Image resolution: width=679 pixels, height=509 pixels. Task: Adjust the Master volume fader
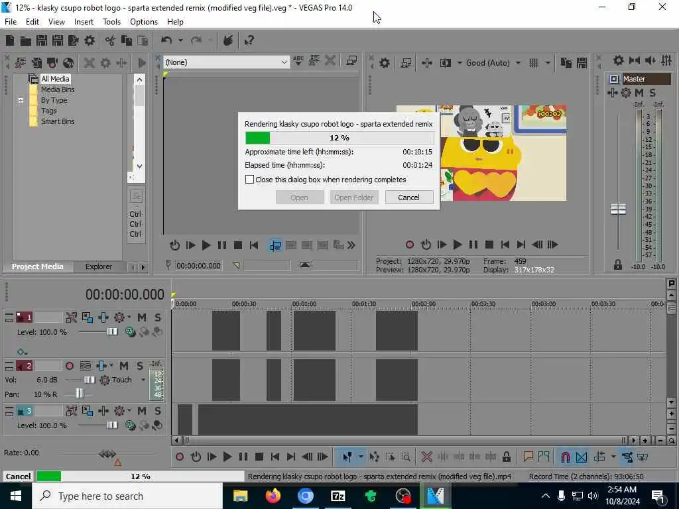[x=618, y=209]
